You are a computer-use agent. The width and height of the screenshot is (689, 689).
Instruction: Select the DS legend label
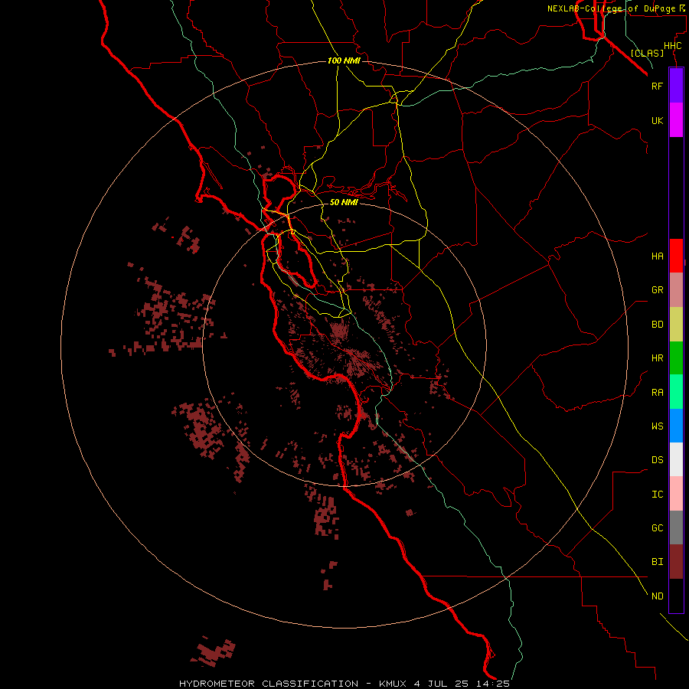[657, 460]
